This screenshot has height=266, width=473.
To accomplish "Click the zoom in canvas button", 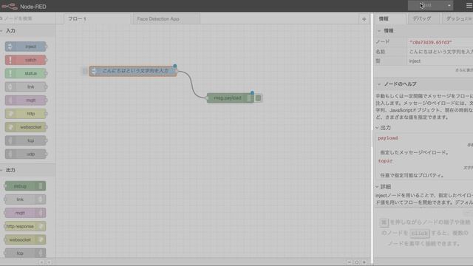I will tap(364, 262).
